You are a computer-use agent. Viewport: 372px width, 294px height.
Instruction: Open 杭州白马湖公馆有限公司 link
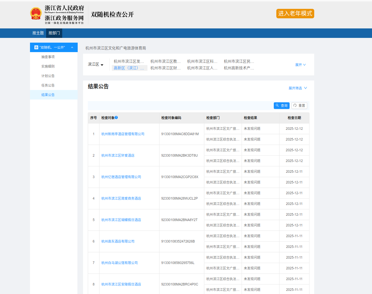click(x=119, y=263)
